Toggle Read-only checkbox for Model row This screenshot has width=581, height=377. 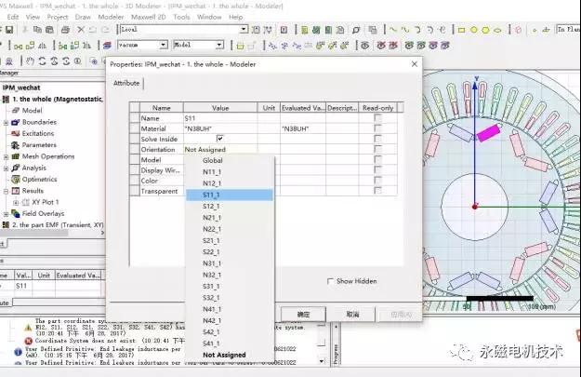377,159
